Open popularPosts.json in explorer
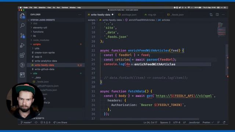Image resolution: width=235 pixels, height=132 pixels. coord(48,90)
